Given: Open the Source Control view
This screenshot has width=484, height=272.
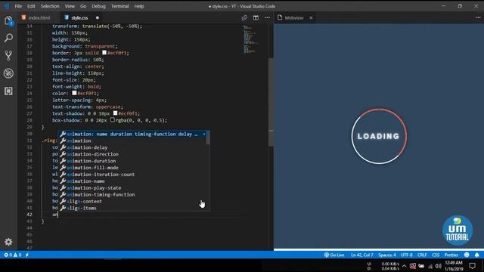Looking at the screenshot, I should click(x=8, y=55).
